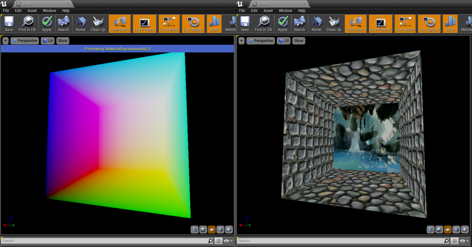472x247 pixels.
Task: Toggle Live Preview in left toolbar
Action: click(145, 24)
